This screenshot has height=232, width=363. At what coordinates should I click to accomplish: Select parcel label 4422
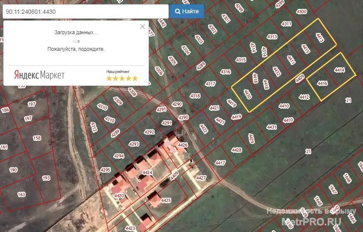point(203,129)
